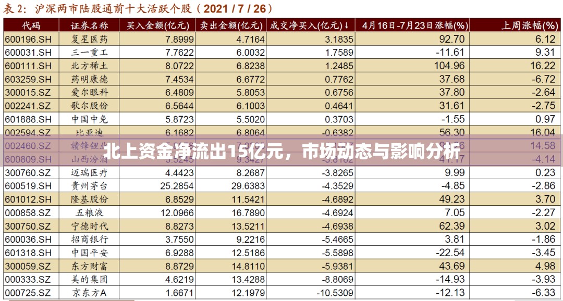Click the 爱尔眼科 name cell

(x=89, y=93)
